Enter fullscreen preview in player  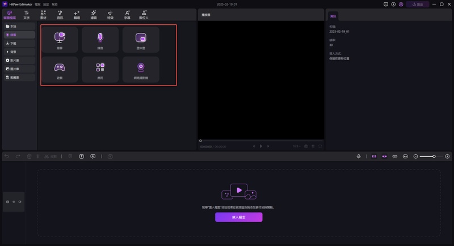(x=320, y=146)
